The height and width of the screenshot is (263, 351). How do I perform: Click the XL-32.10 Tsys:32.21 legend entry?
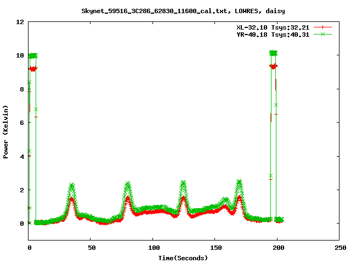(273, 27)
